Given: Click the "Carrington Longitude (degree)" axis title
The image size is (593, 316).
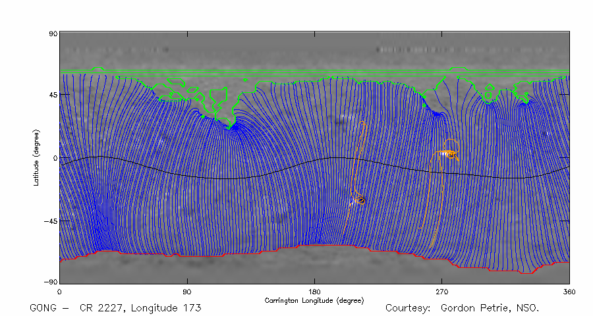Looking at the screenshot, I should coord(314,300).
